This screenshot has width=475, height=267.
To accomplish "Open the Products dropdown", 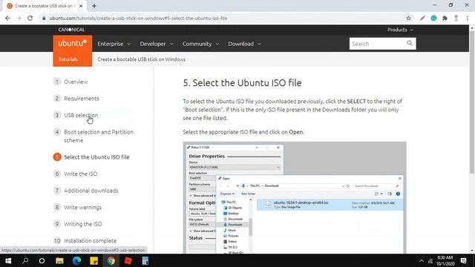I will (400, 30).
